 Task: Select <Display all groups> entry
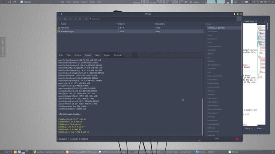224,28
